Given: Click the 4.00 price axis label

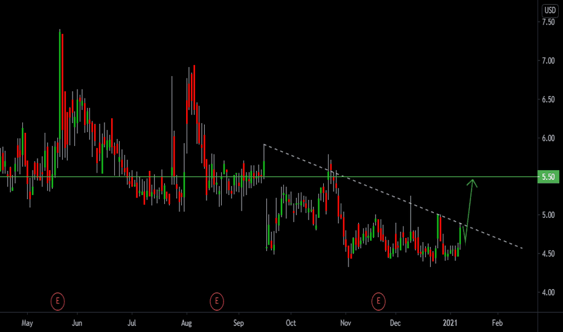Looking at the screenshot, I should [x=549, y=293].
